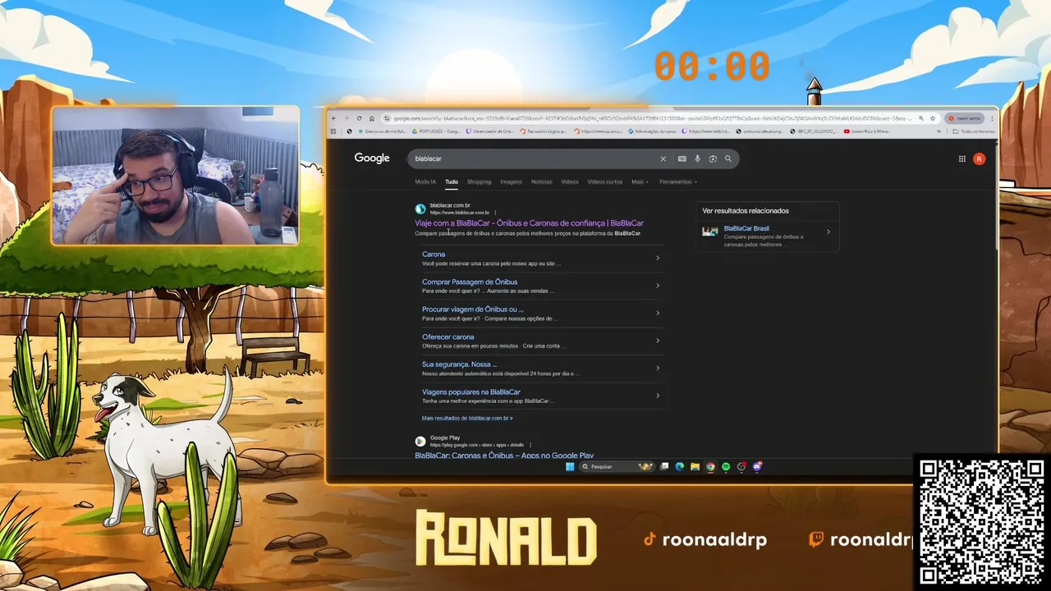
Task: Open more options for blablacar.com.br result
Action: tap(495, 213)
